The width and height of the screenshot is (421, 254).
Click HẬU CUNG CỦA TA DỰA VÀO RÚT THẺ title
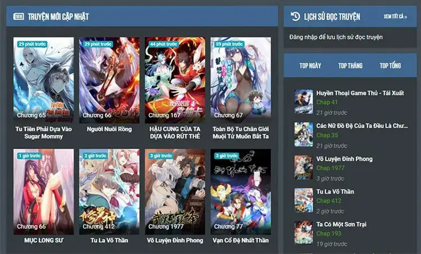click(x=175, y=133)
